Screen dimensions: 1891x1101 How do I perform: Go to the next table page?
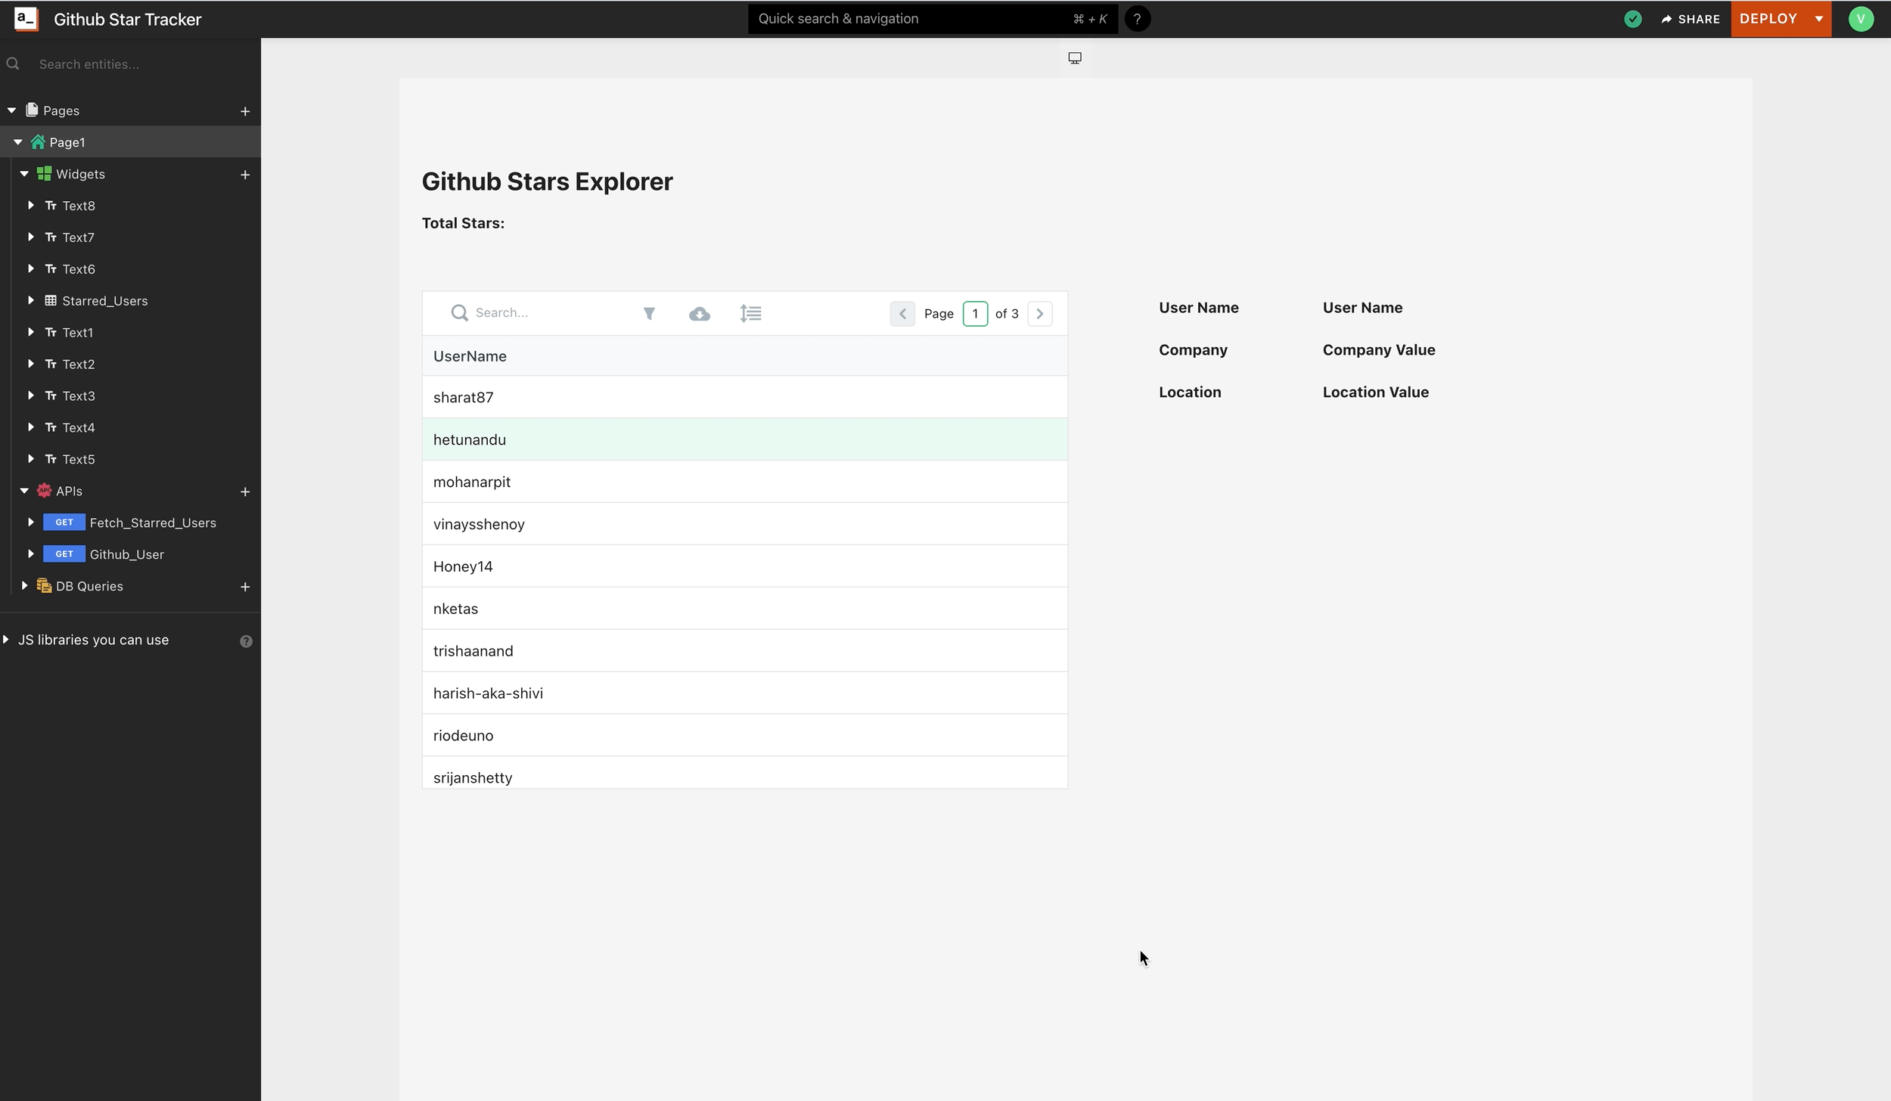click(1039, 313)
